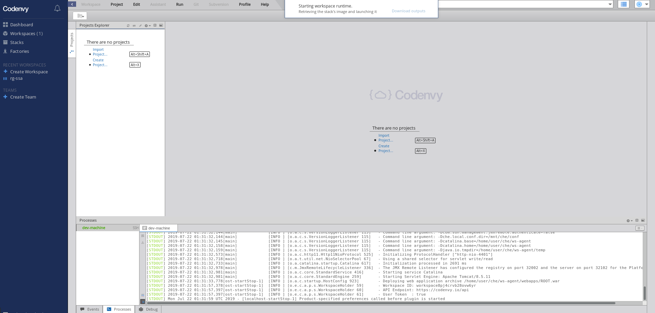Image resolution: width=655 pixels, height=313 pixels.
Task: Open the Git menu
Action: tap(196, 4)
